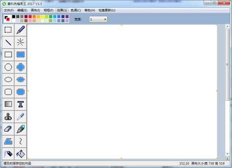Select the stamp tool
Image resolution: width=232 pixels, height=168 pixels.
[8, 116]
